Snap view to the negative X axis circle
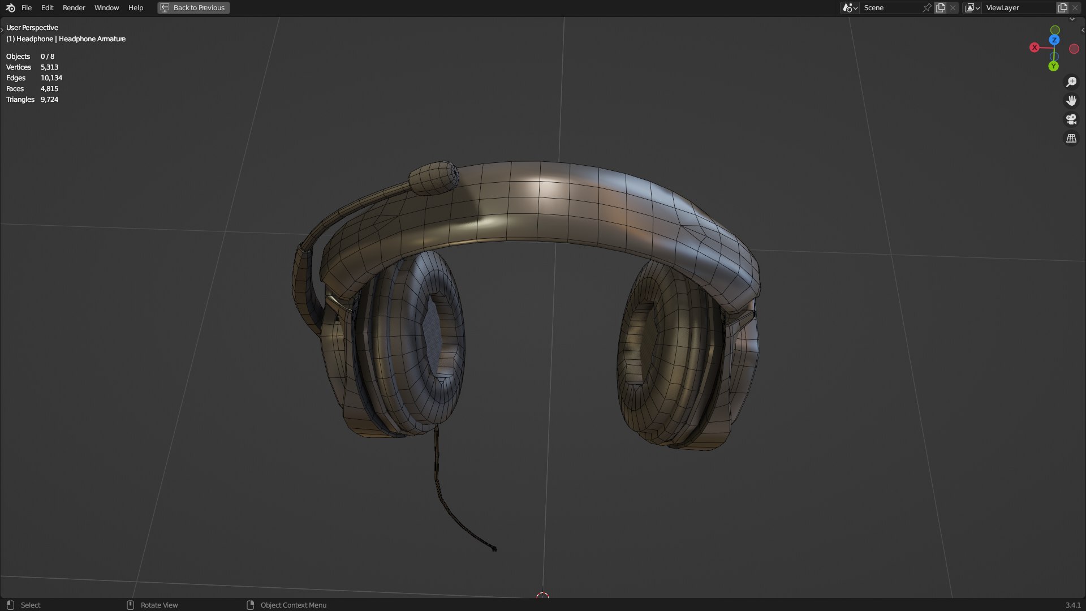Screen dimensions: 1086x611 1074,49
